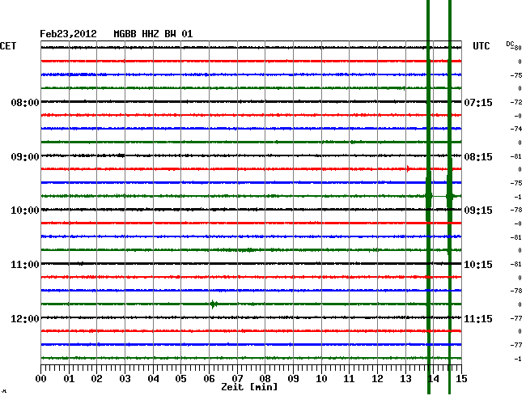Select the 11:00 CET time label

pos(25,265)
